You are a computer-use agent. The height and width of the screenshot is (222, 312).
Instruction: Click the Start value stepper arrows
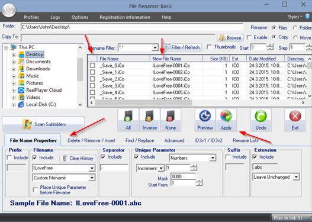coord(270,47)
